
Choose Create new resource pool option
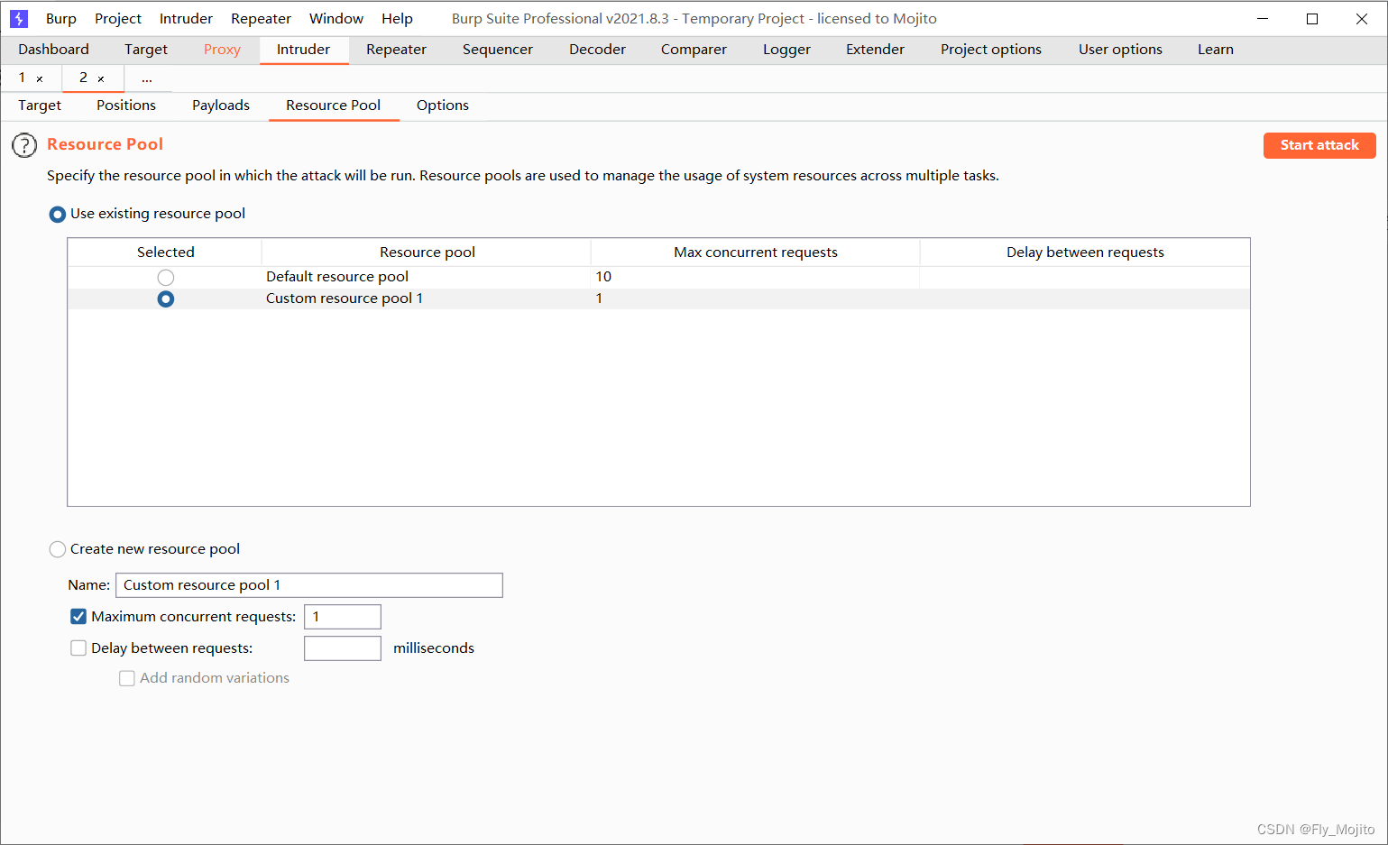pyautogui.click(x=58, y=549)
